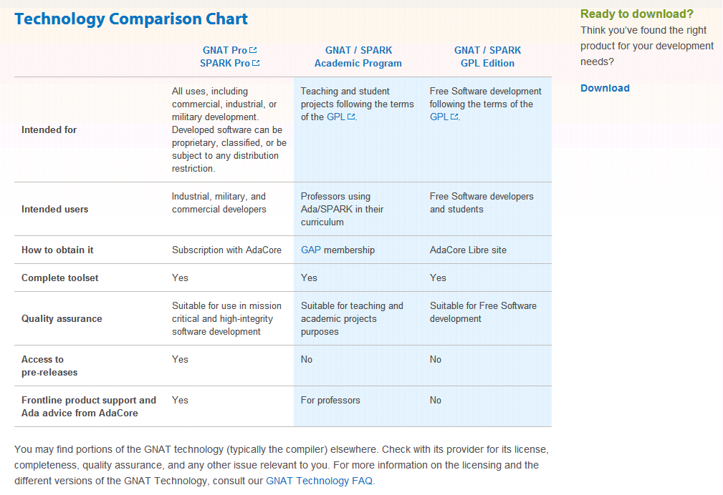This screenshot has width=723, height=495.
Task: Click external icon next to GPL Edition GPL
Action: (x=454, y=117)
